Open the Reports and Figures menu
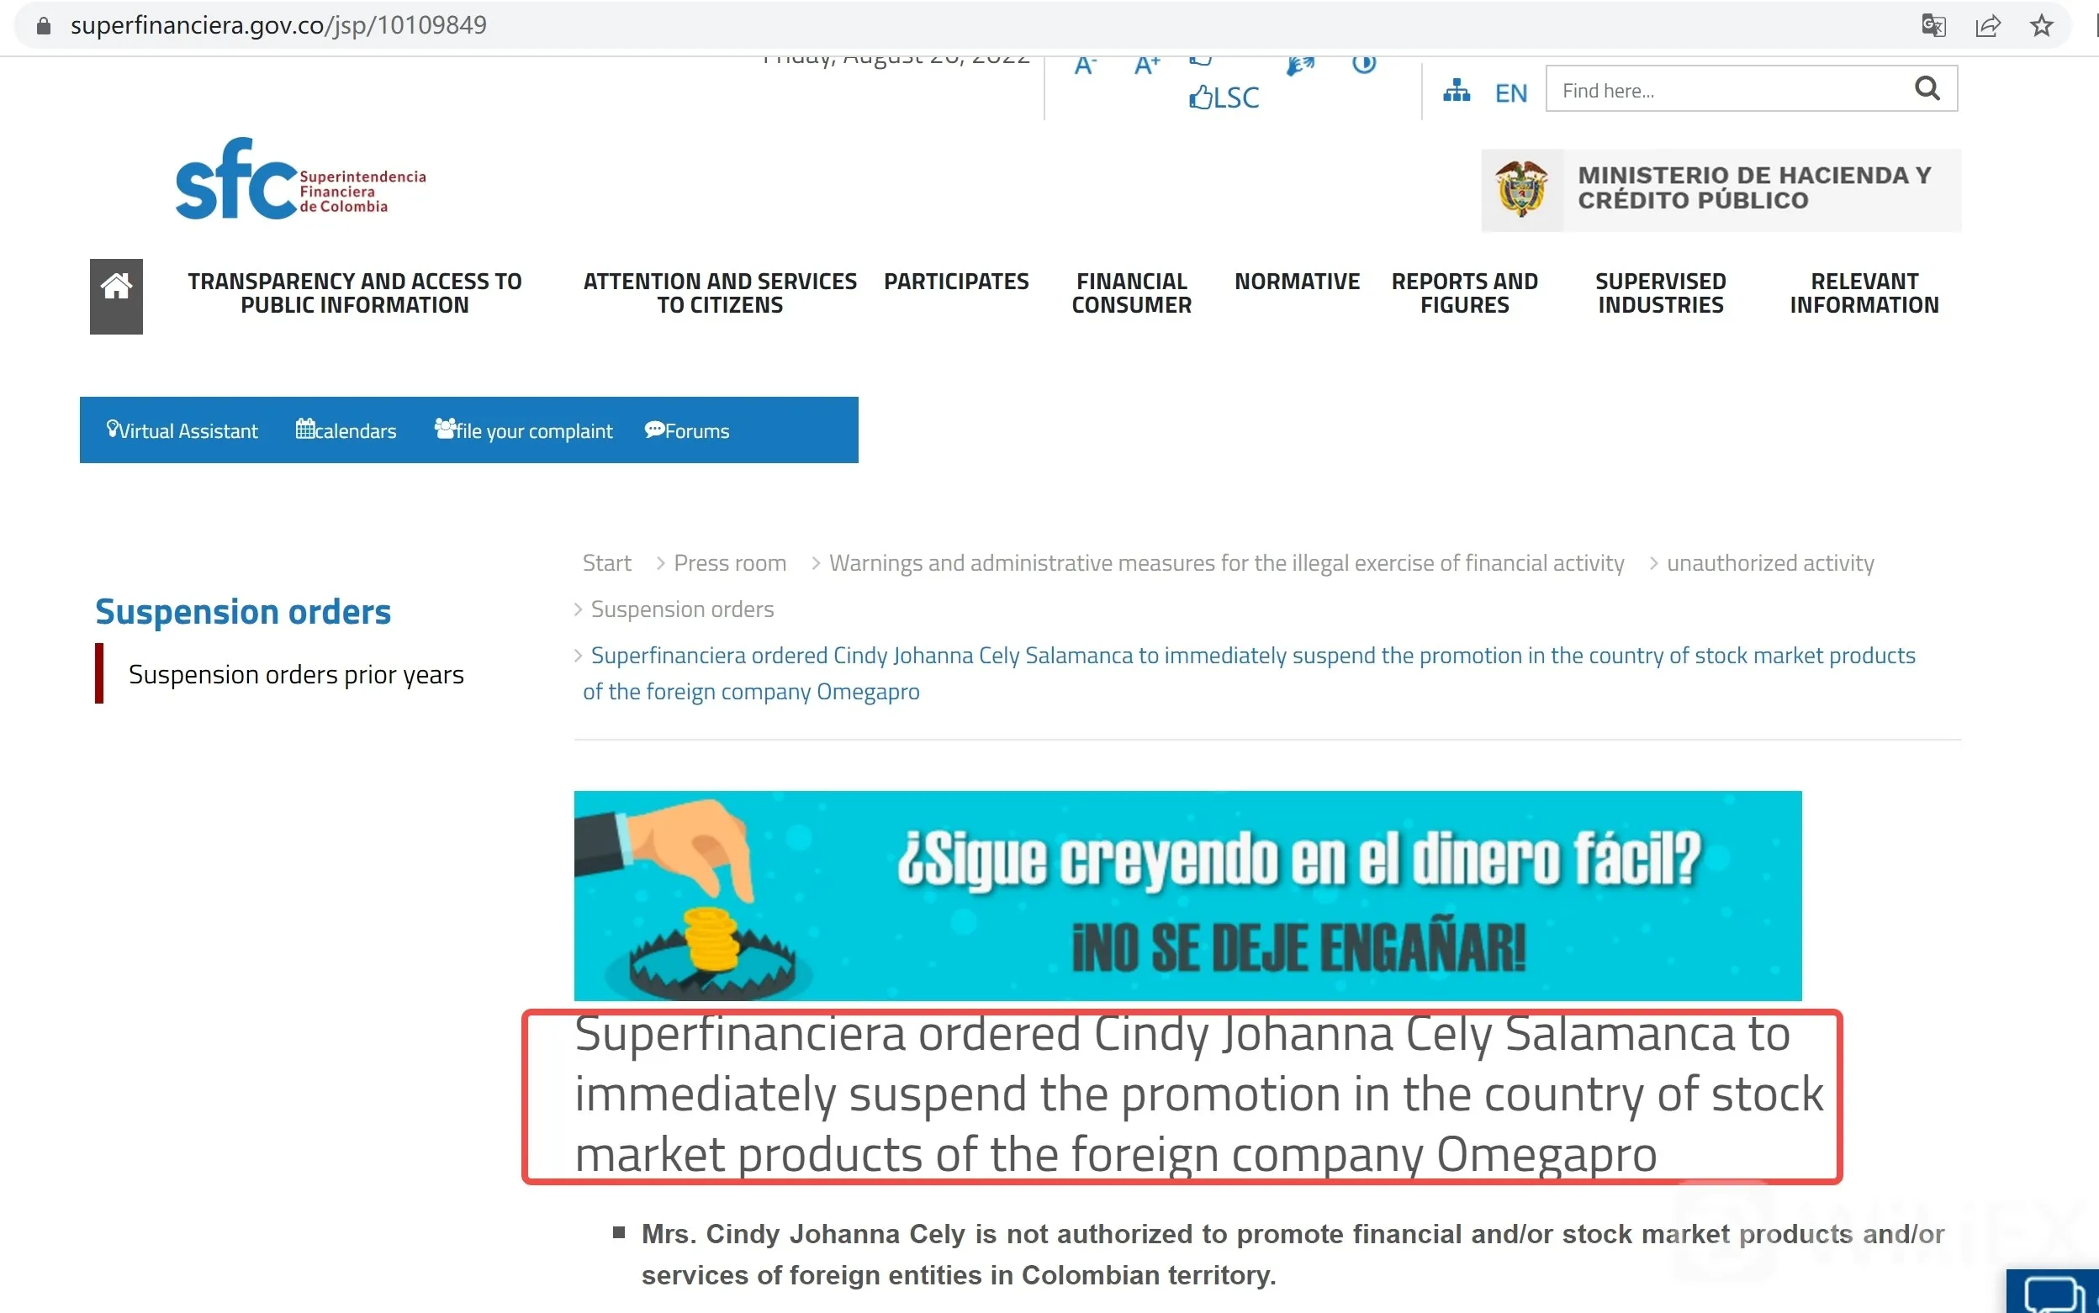The height and width of the screenshot is (1313, 2099). pos(1464,293)
